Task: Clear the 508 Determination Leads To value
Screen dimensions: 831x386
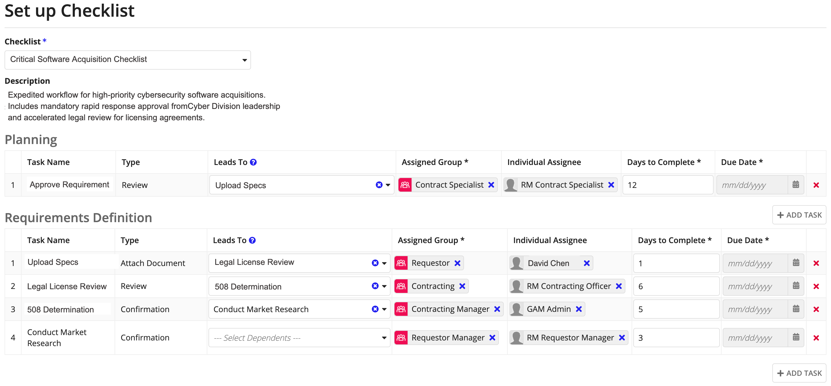Action: (x=375, y=286)
